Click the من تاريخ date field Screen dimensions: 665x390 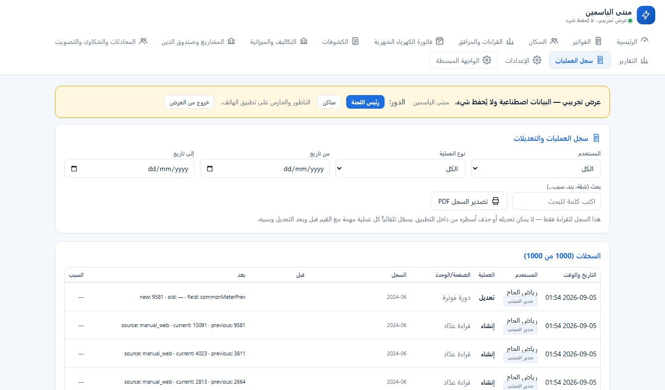coord(265,169)
